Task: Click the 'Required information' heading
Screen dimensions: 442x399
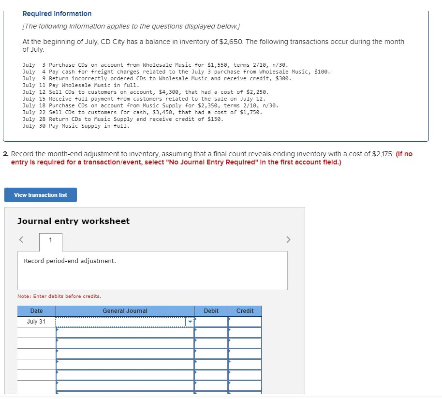Action: click(x=57, y=14)
